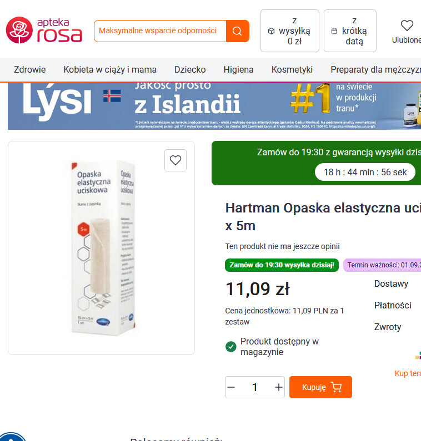This screenshot has height=441, width=421.
Task: Click the box icon in free shipping filter
Action: point(271,31)
